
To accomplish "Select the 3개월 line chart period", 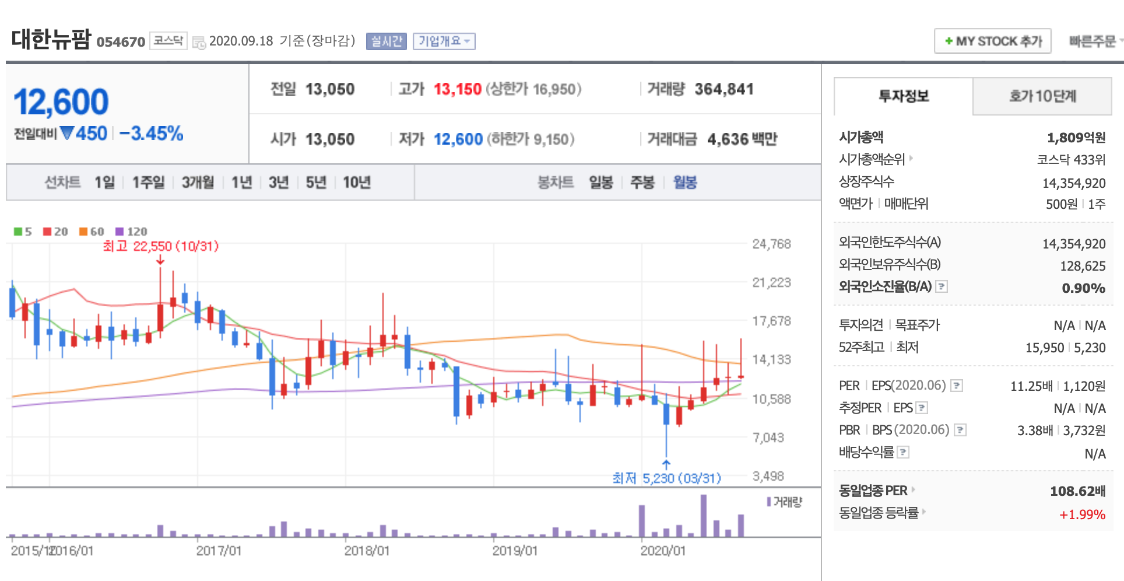I will (x=198, y=183).
